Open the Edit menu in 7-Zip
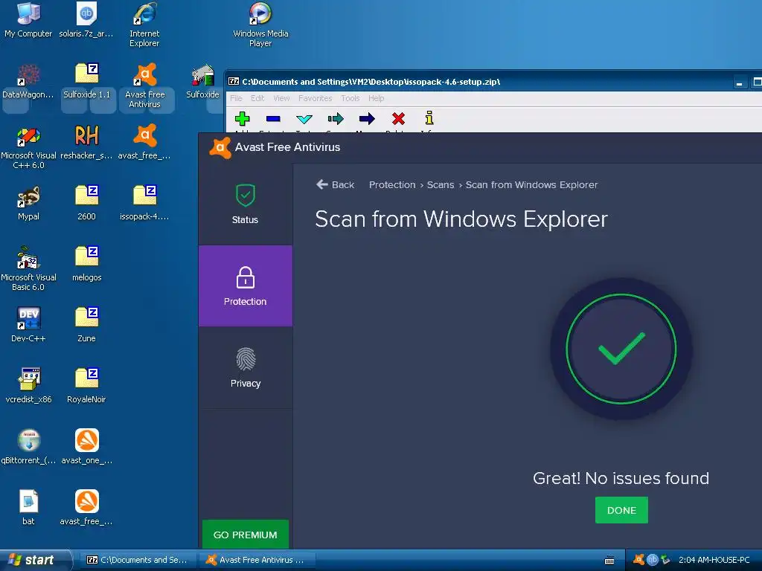This screenshot has height=571, width=762. 257,98
